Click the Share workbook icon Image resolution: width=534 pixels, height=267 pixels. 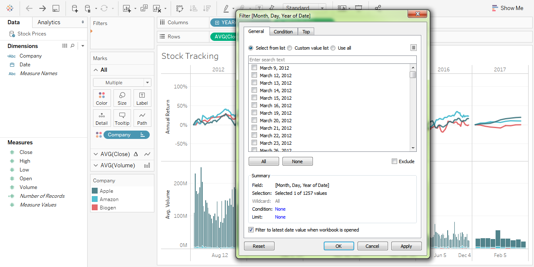coord(378,8)
